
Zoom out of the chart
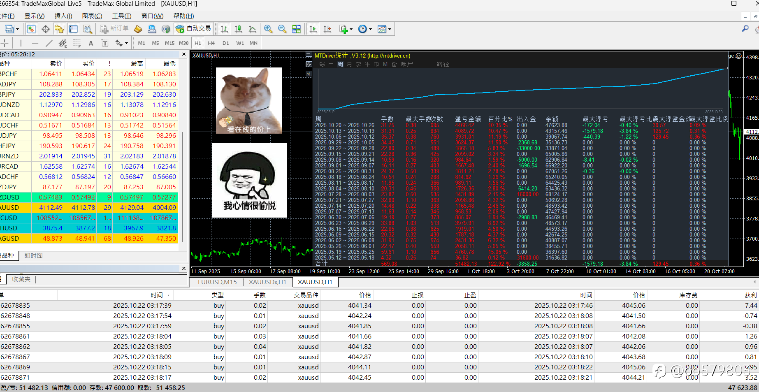pos(282,29)
